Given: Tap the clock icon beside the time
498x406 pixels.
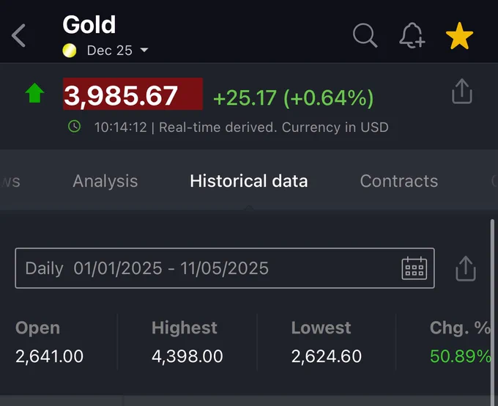Looking at the screenshot, I should click(x=74, y=127).
